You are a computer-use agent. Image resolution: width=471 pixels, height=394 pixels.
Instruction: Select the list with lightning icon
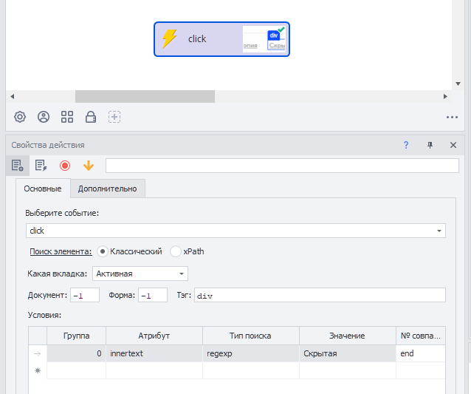[x=41, y=166]
